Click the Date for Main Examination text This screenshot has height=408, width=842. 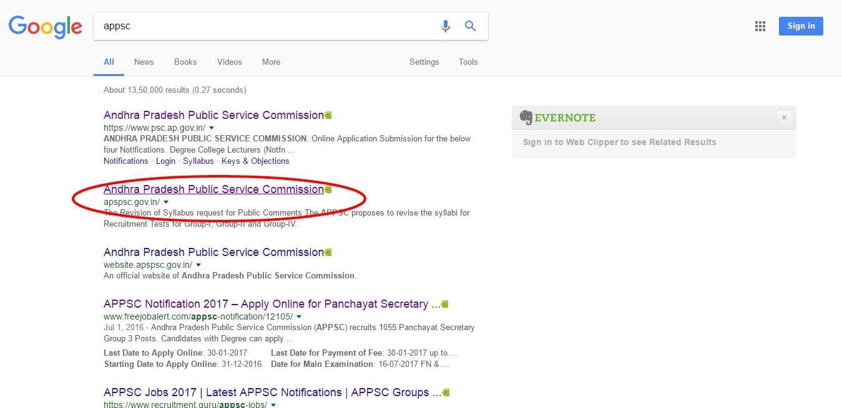point(360,364)
